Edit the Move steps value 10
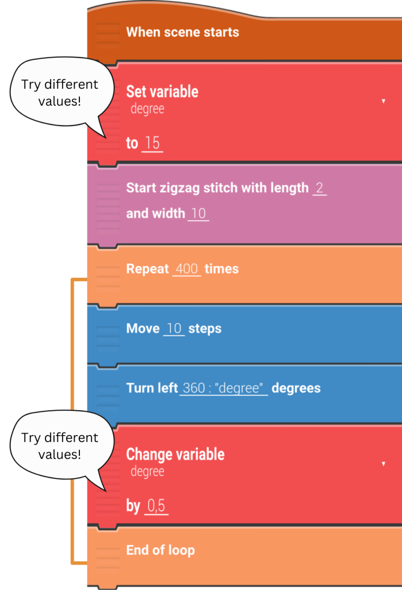Image resolution: width=402 pixels, height=590 pixels. (x=174, y=329)
